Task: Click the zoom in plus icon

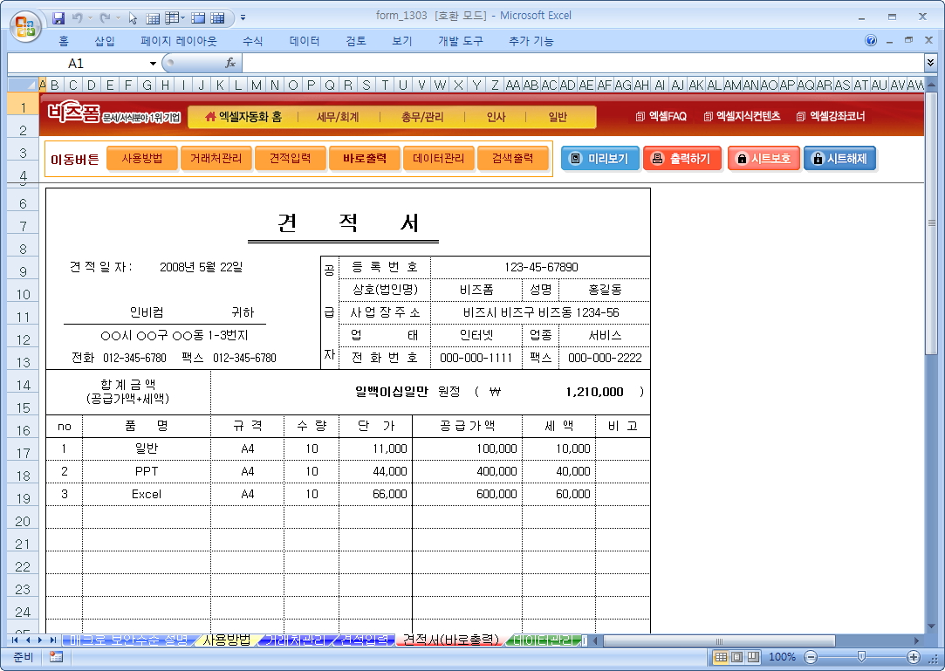Action: (x=914, y=657)
